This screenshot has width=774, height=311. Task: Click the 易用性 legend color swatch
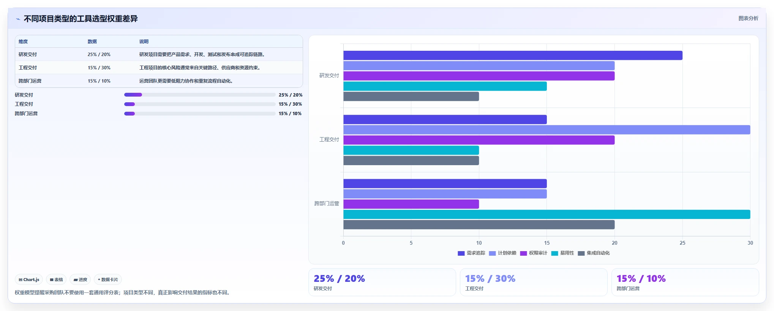pos(554,253)
